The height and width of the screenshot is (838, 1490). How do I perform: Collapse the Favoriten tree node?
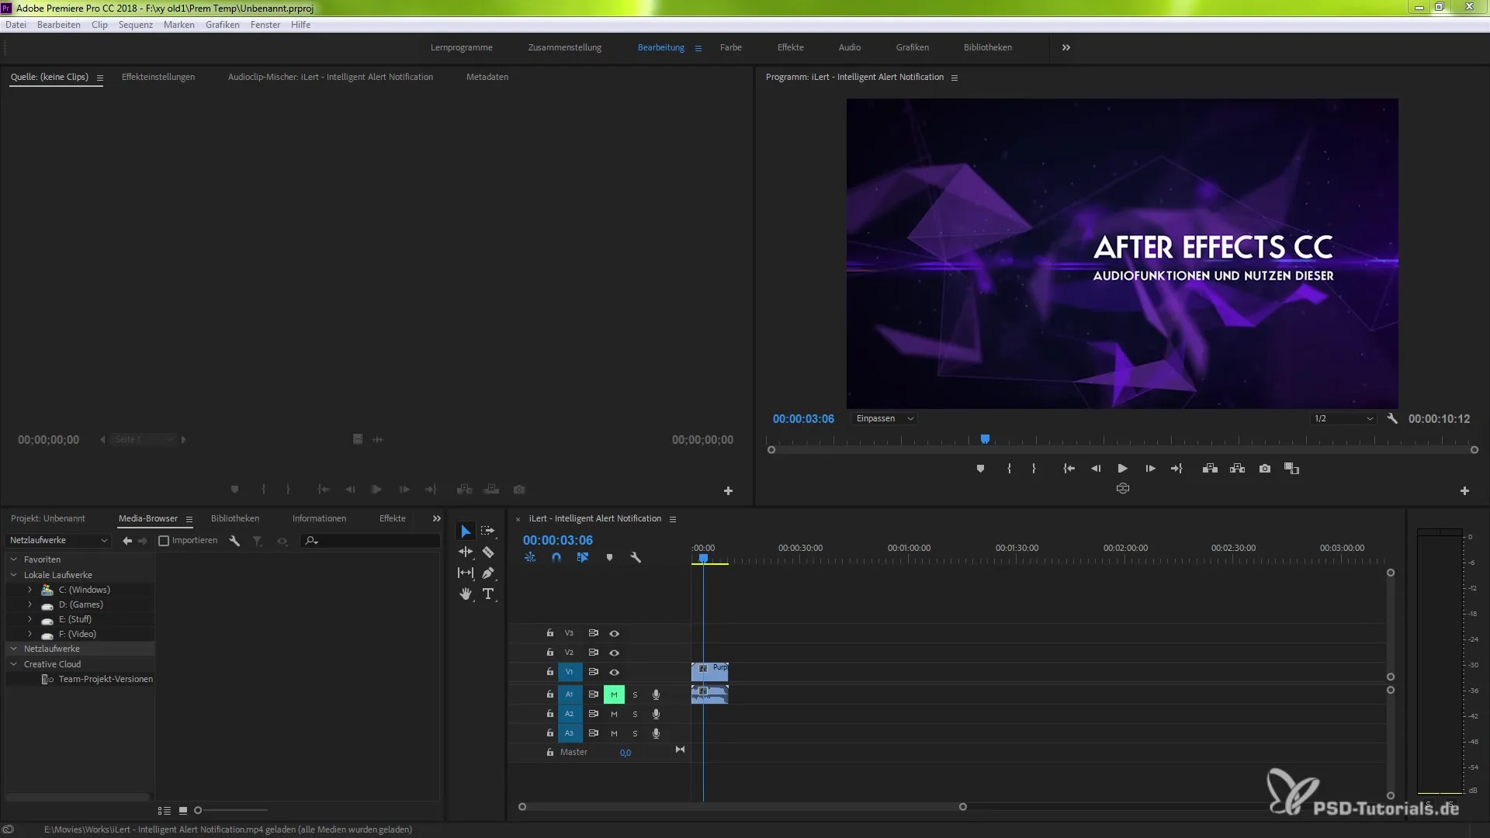[x=13, y=559]
